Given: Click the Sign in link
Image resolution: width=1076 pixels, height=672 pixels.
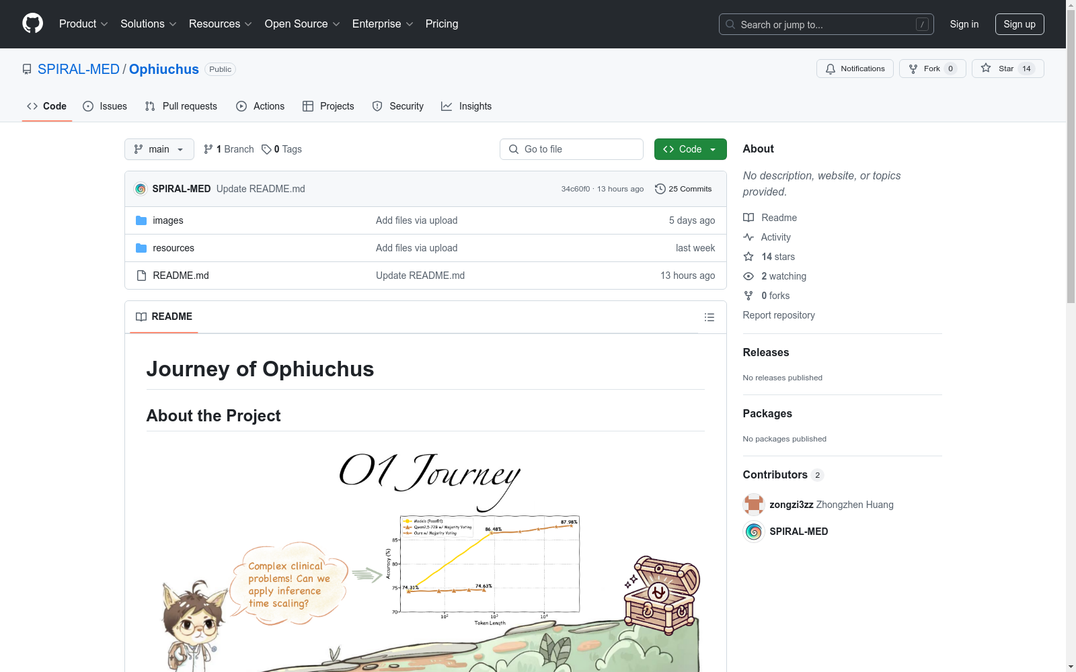Looking at the screenshot, I should pos(964,24).
